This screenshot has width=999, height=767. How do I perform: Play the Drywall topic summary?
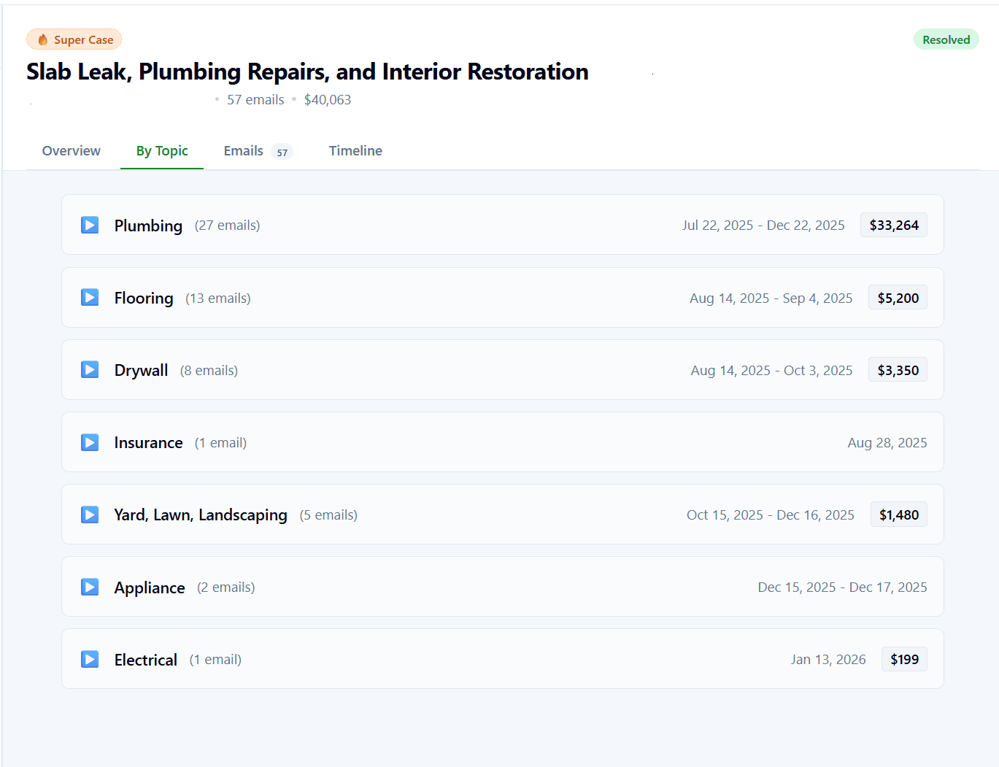tap(89, 369)
